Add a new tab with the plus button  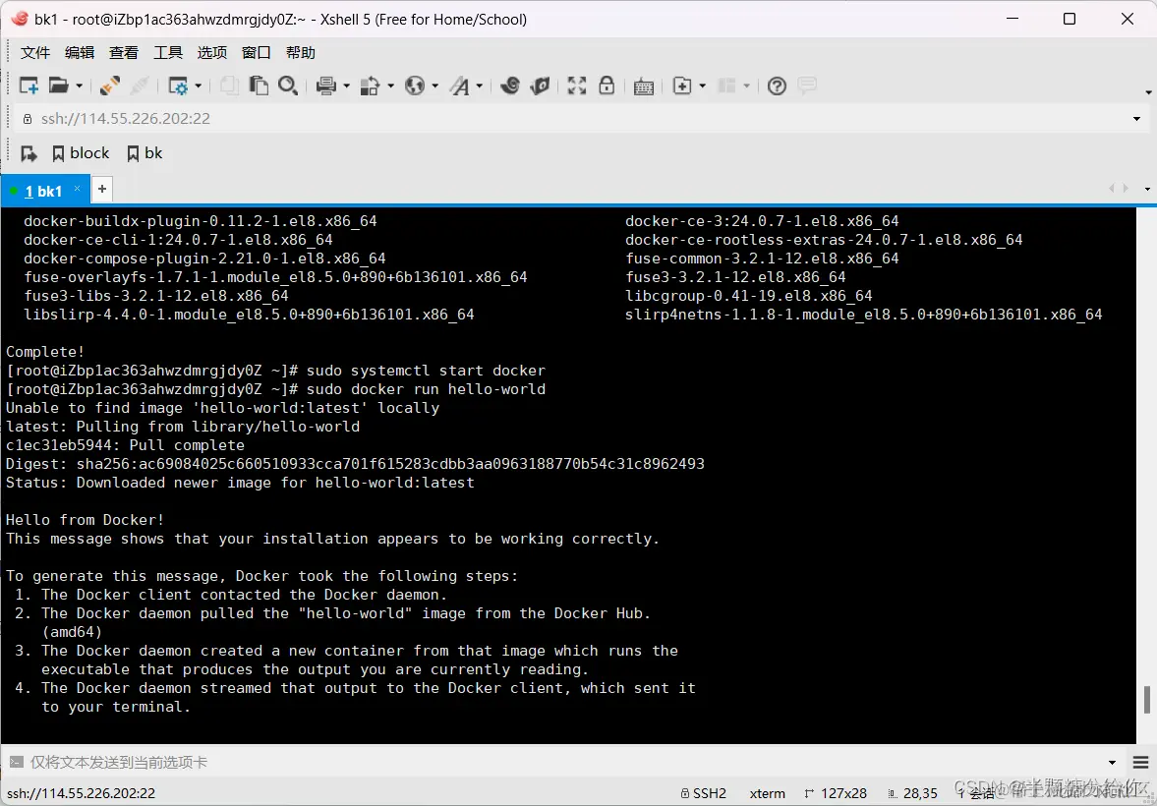coord(102,189)
